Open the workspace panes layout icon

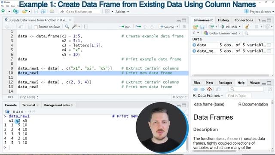point(107,12)
